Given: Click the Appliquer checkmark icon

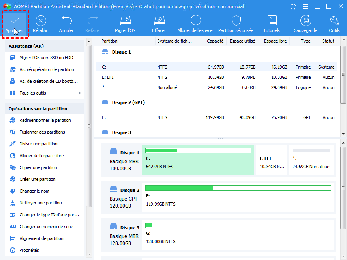Looking at the screenshot, I should (15, 21).
